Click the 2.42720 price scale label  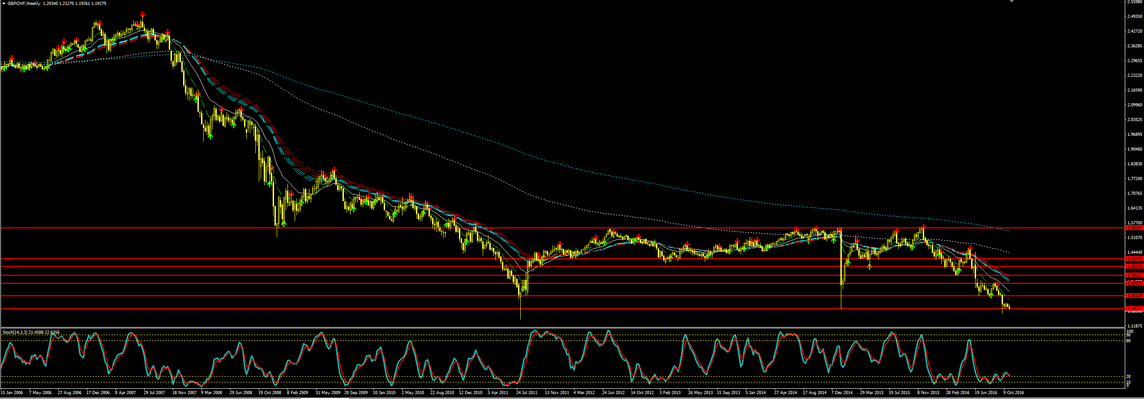(x=1135, y=31)
